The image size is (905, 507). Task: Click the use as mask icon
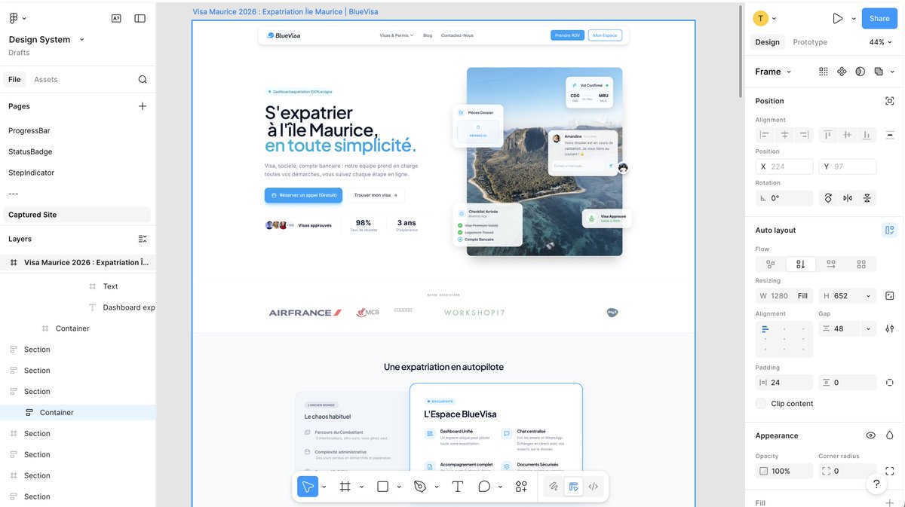[x=861, y=72]
